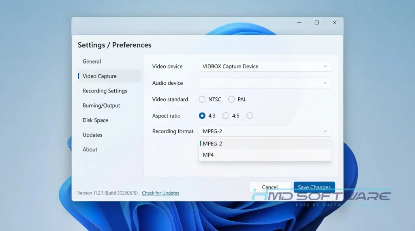Screen dimensions: 415x231
Task: Click the 'Settings / Preferences' heading
Action: [115, 45]
